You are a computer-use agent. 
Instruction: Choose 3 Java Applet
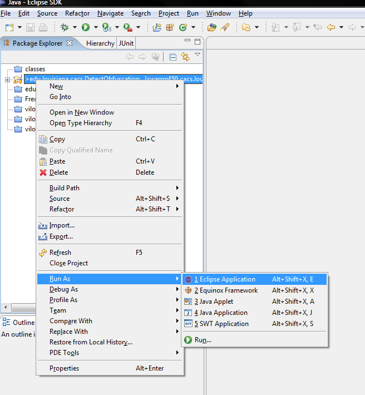(x=254, y=302)
